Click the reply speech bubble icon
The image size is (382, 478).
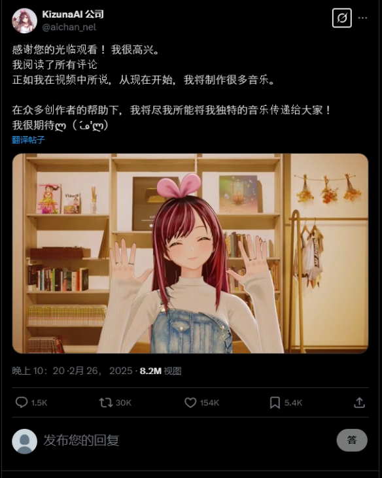point(22,402)
